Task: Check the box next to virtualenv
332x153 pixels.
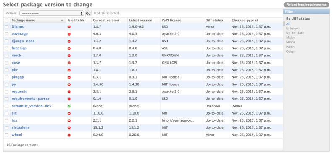Action: click(7, 128)
